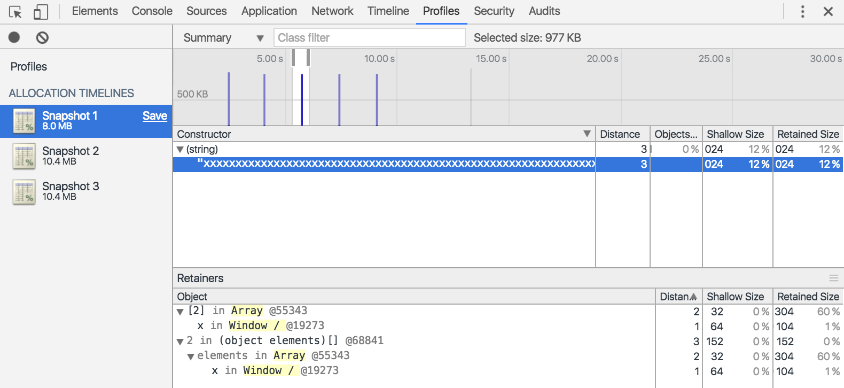Switch to the Network tab
Viewport: 844px width, 388px height.
(332, 11)
